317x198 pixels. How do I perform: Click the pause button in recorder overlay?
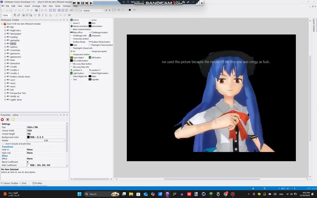pyautogui.click(x=82, y=3)
